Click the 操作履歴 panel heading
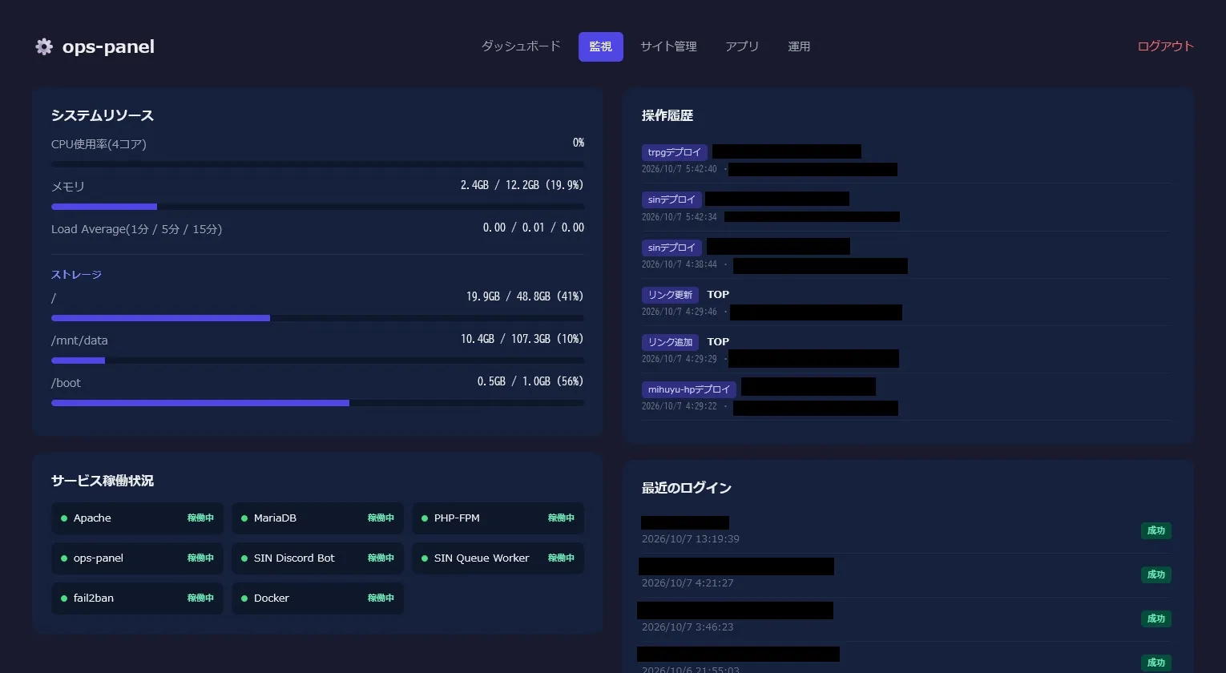This screenshot has width=1226, height=673. click(x=667, y=115)
